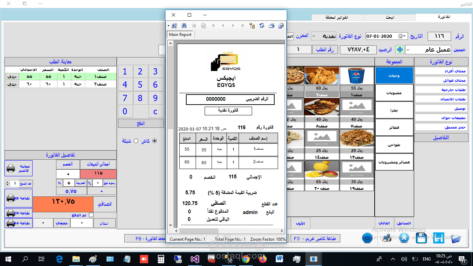This screenshot has height=266, width=473.
Task: Click the blue power exit icon
Action: (367, 238)
